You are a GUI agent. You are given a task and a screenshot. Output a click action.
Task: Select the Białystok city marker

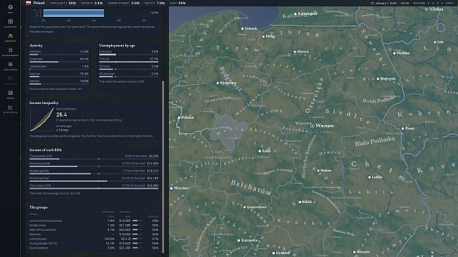[x=378, y=79]
